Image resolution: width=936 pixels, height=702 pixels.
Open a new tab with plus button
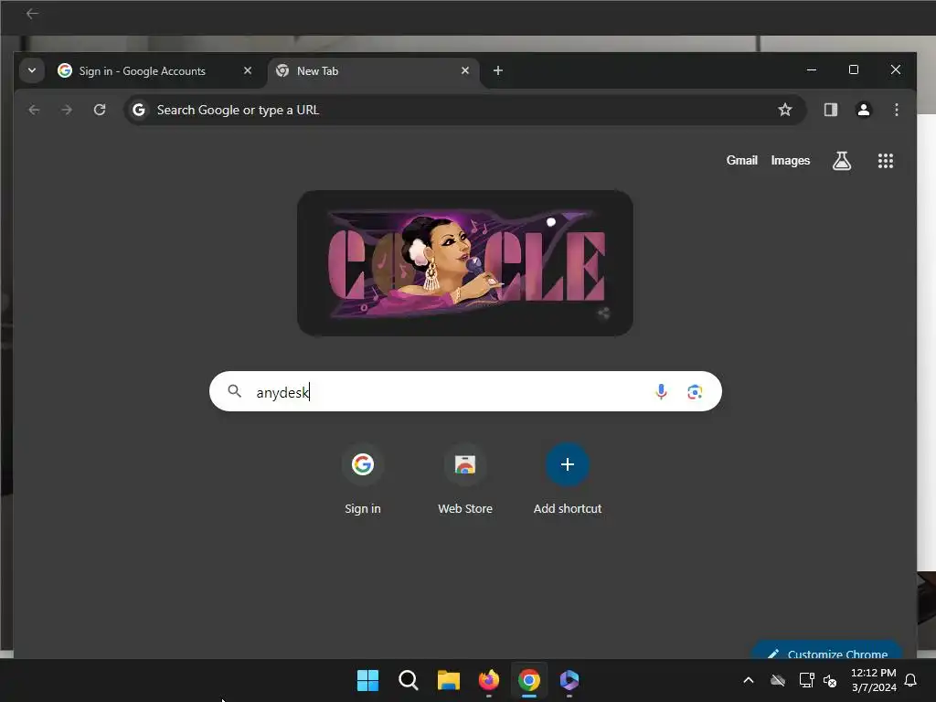pos(498,70)
